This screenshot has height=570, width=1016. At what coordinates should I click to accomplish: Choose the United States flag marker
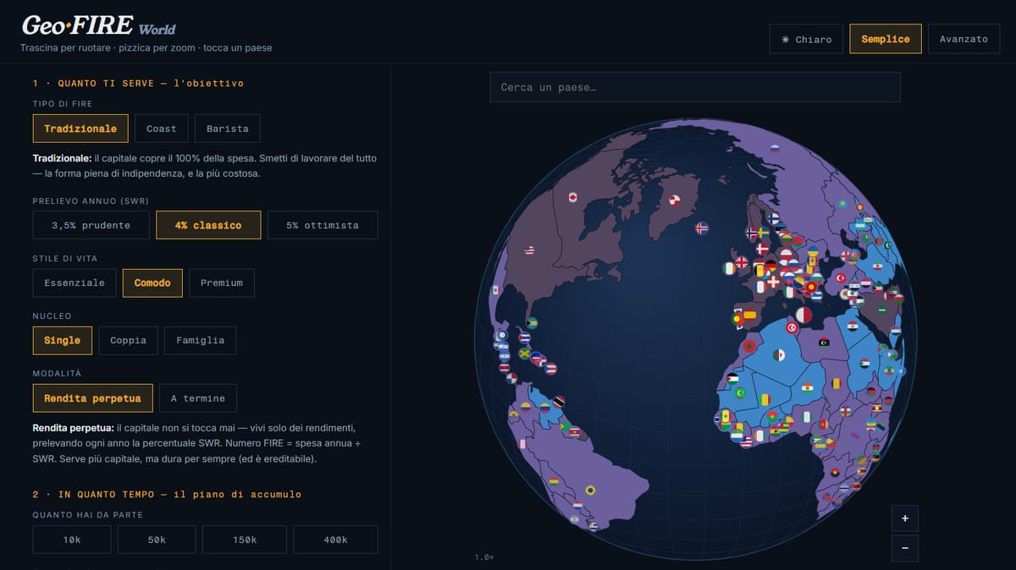tap(530, 249)
